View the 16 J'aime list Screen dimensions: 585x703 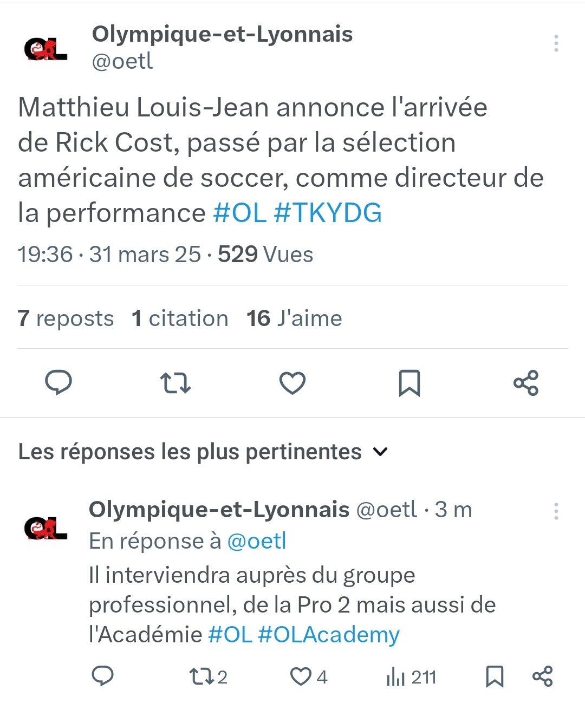[x=294, y=318]
